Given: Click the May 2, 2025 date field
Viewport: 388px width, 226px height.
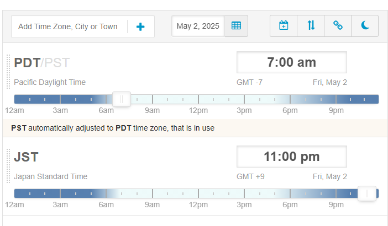Looking at the screenshot, I should [198, 26].
